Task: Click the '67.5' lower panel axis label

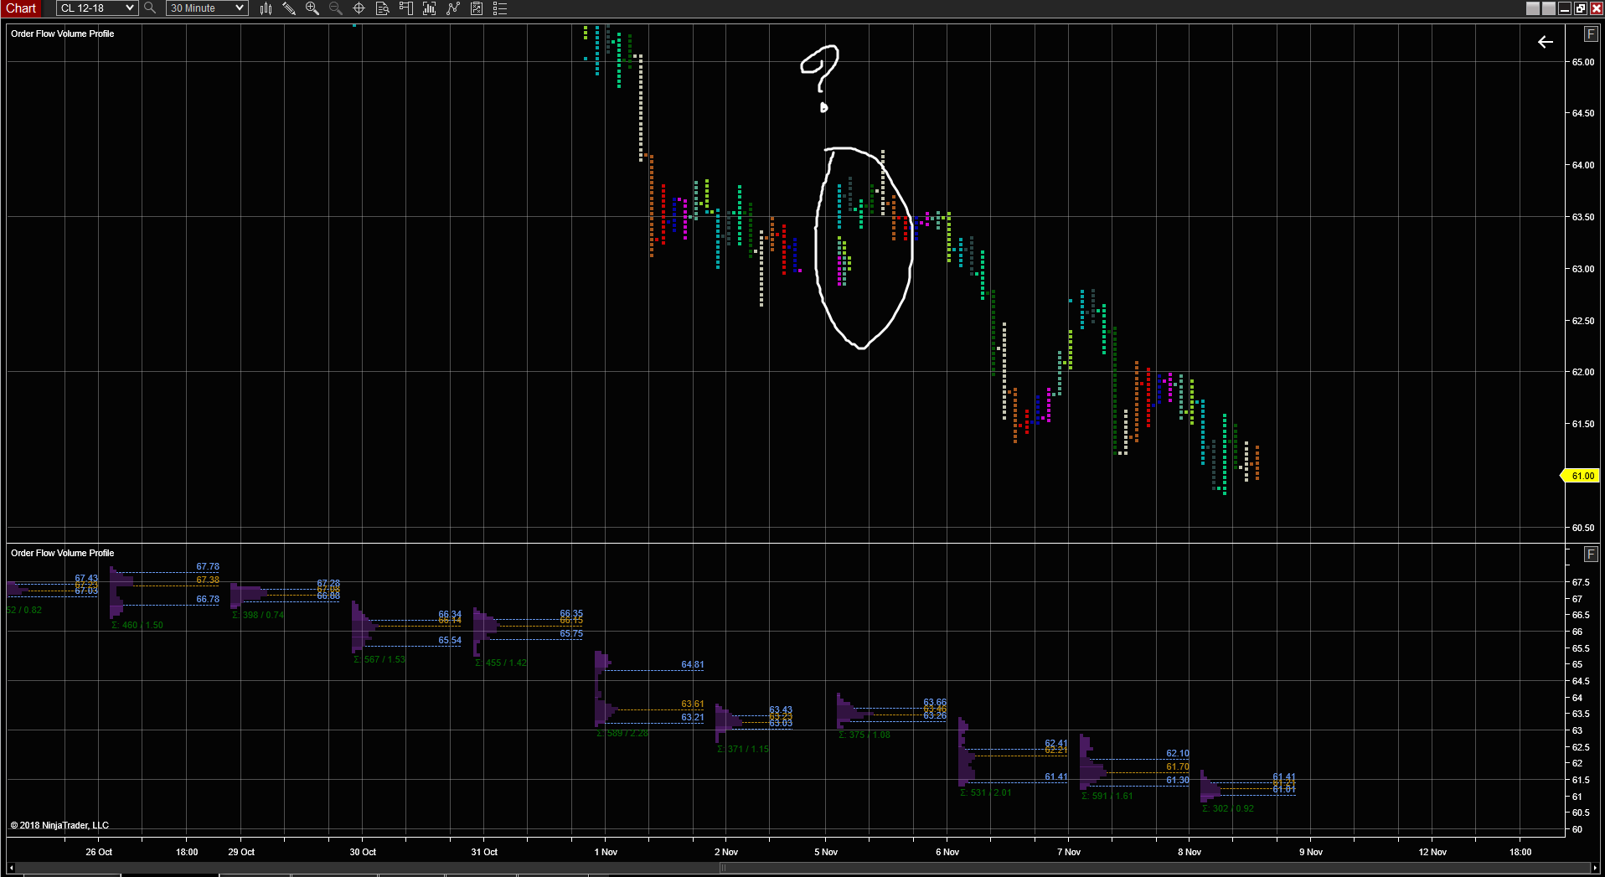Action: 1581,582
